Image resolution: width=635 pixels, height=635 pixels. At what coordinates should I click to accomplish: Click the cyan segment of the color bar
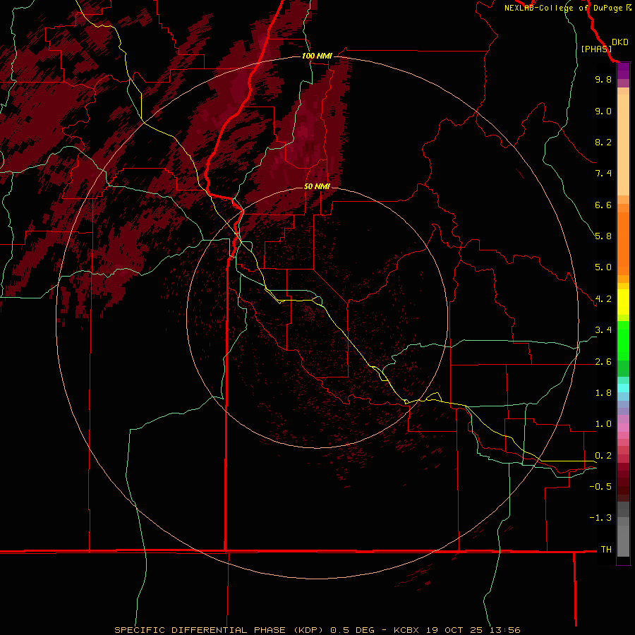click(623, 388)
